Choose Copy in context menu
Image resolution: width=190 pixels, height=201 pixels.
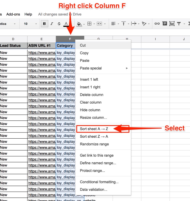(x=103, y=53)
